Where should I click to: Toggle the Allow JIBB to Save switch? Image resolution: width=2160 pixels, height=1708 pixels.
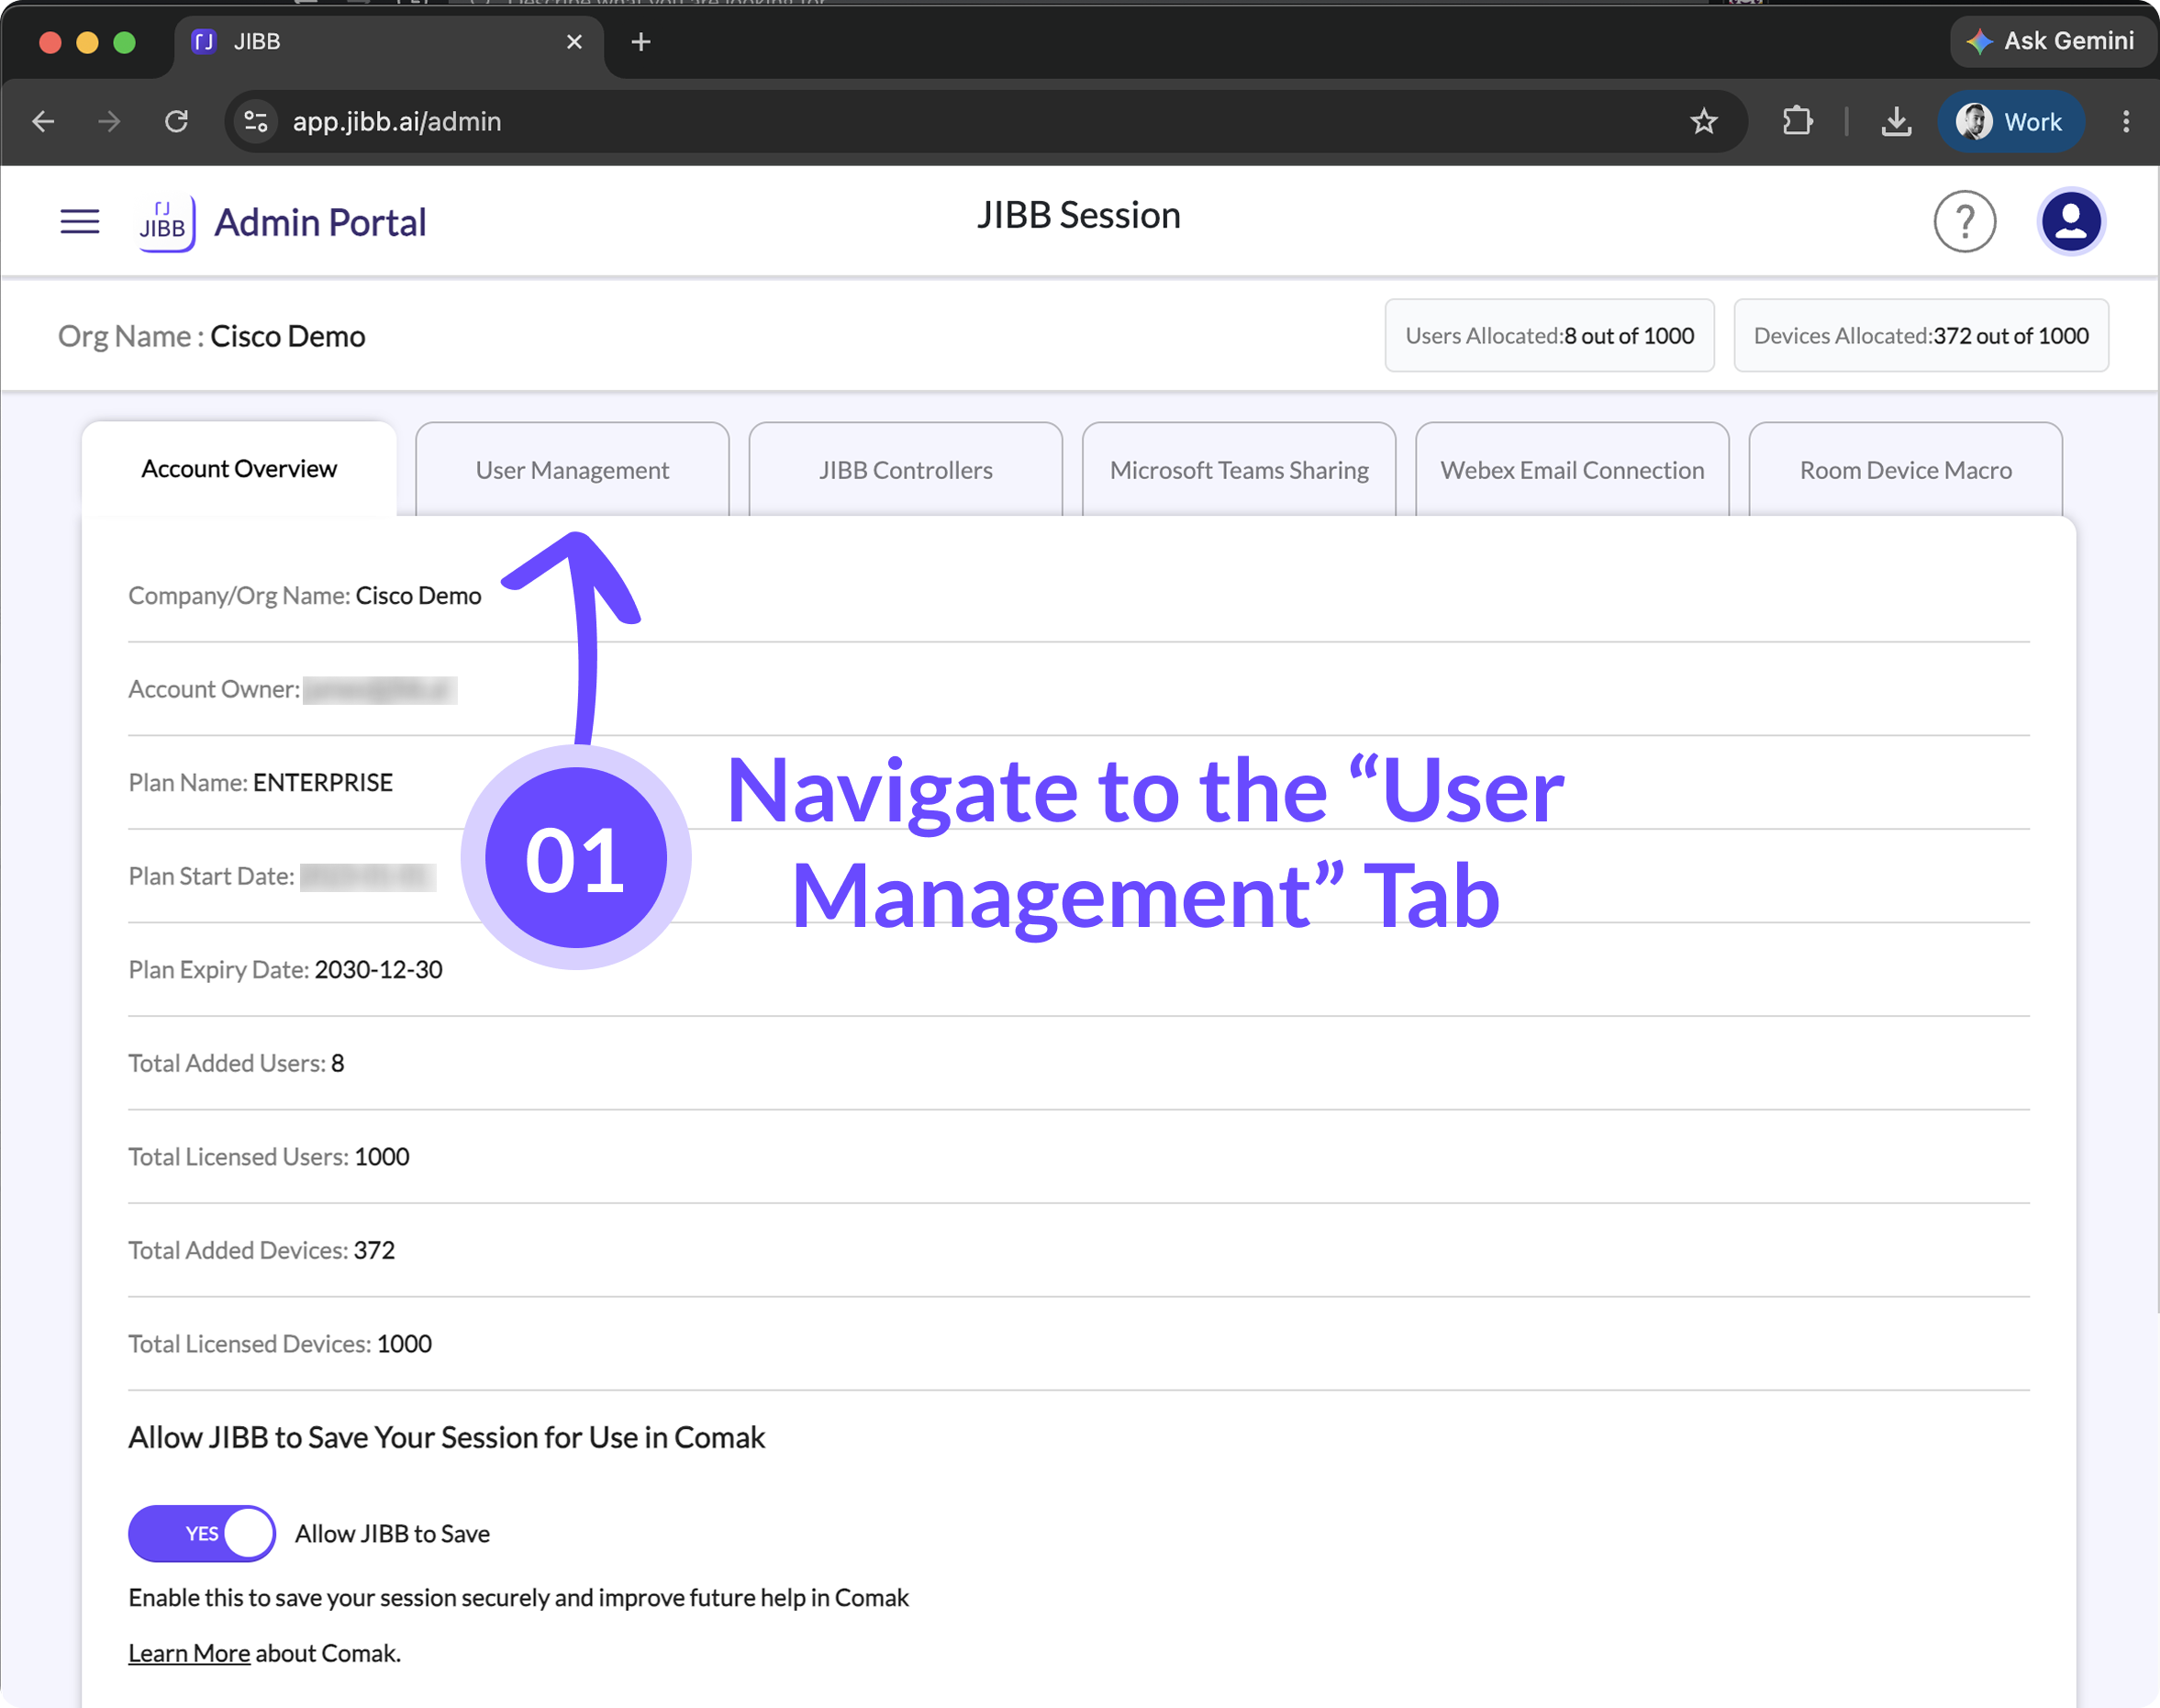[x=202, y=1533]
